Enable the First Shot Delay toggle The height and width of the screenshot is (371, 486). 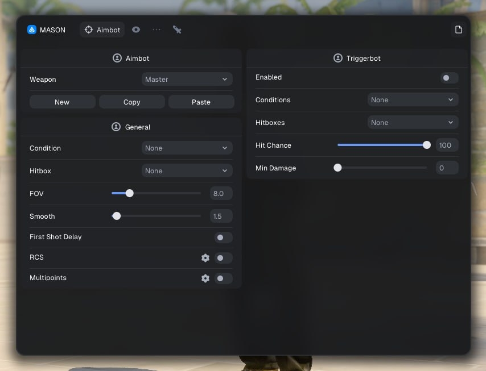pyautogui.click(x=223, y=237)
